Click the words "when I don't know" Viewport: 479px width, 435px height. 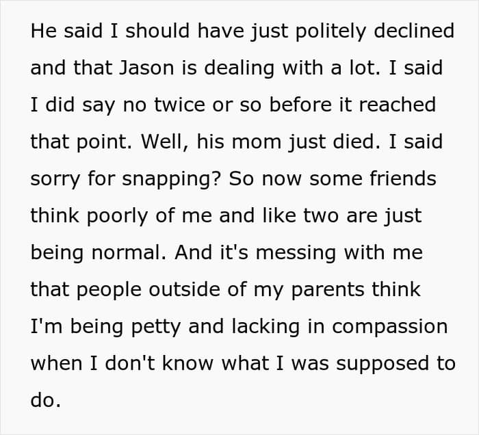pos(122,364)
